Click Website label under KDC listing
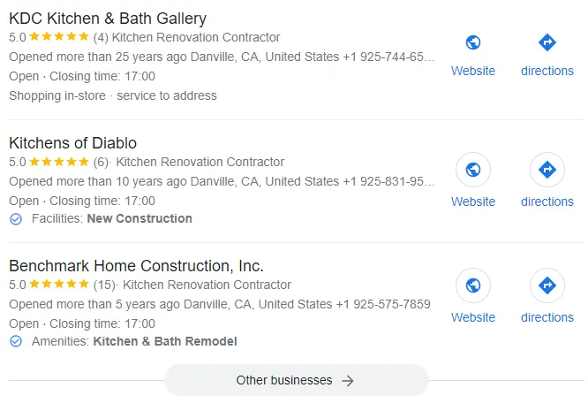Image resolution: width=588 pixels, height=403 pixels. coord(473,71)
